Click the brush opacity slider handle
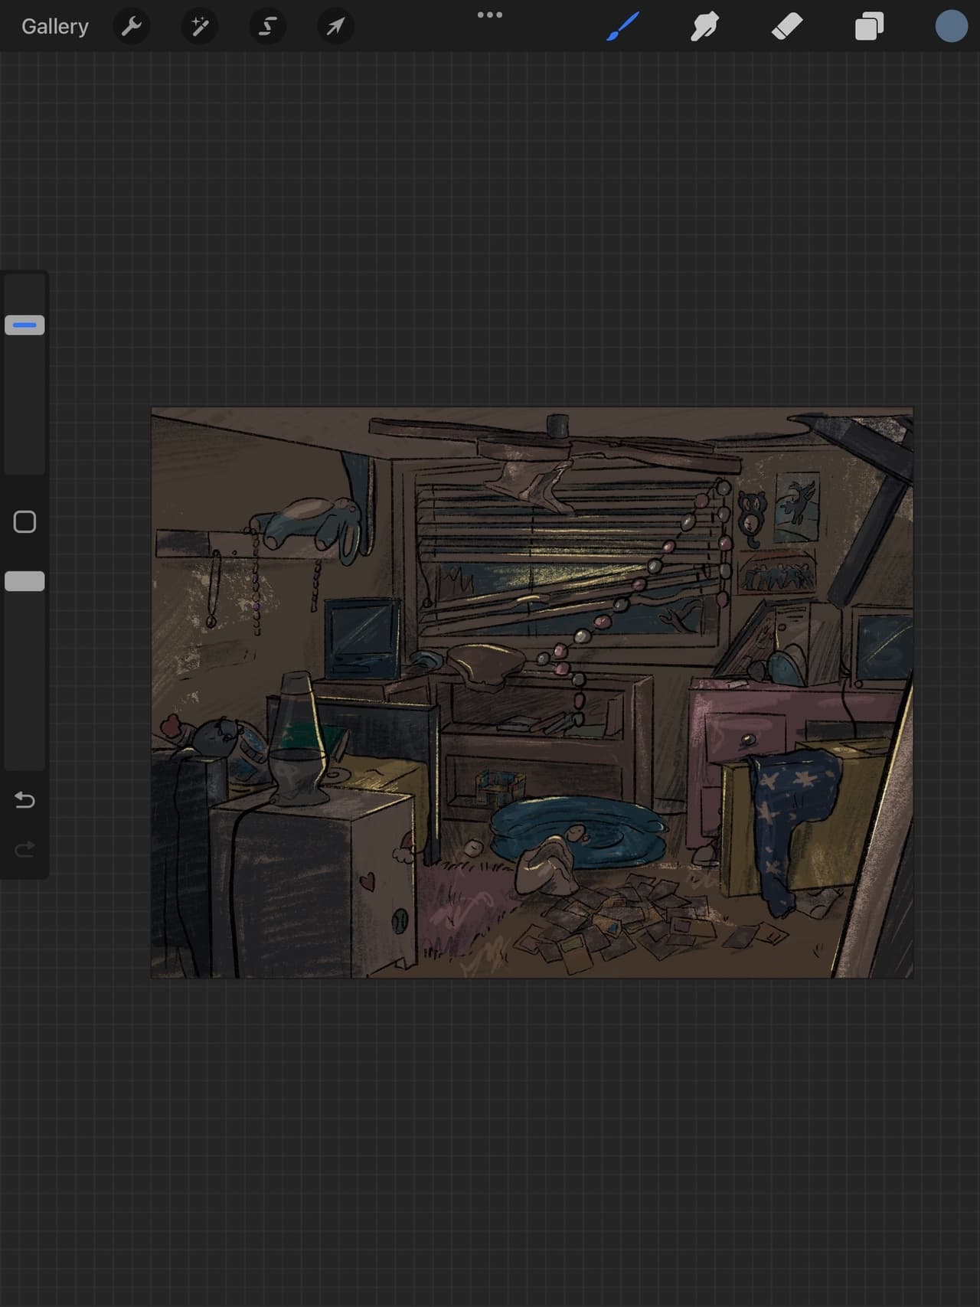The height and width of the screenshot is (1307, 980). [x=24, y=581]
